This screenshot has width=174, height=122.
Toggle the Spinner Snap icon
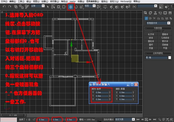[x=128, y=7]
